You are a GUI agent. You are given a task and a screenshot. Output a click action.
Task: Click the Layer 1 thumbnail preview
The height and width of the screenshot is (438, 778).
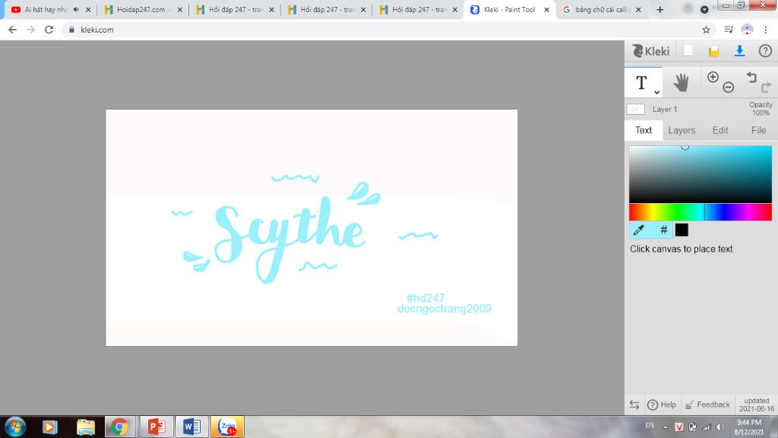[x=635, y=109]
